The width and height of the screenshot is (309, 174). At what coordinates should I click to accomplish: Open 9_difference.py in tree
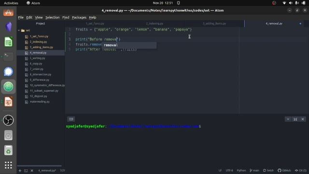tap(40, 80)
